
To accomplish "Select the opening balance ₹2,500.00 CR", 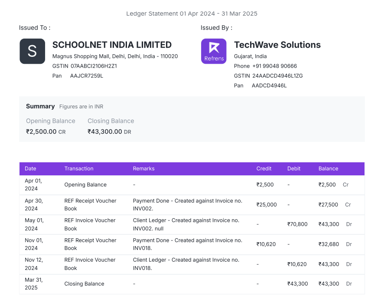I will point(46,132).
